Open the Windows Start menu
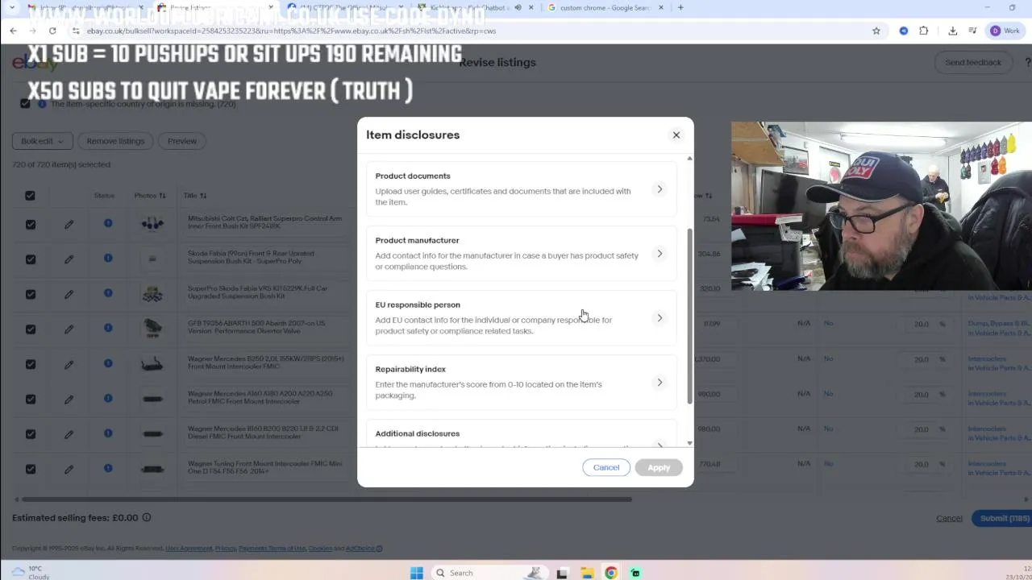Image resolution: width=1032 pixels, height=580 pixels. click(416, 573)
